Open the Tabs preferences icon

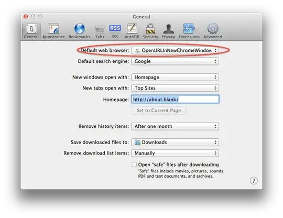(100, 29)
